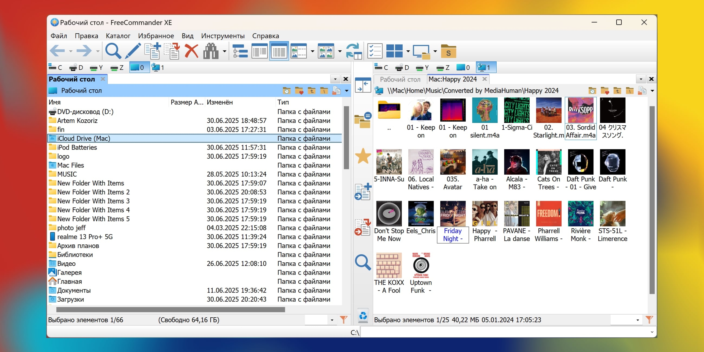Switch to Рабочий стол tab in right panel

[x=400, y=79]
